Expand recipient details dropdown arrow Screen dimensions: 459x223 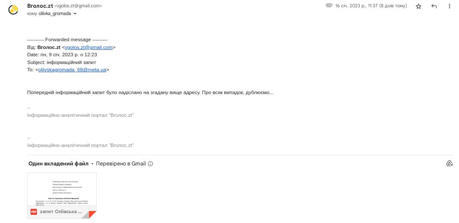click(75, 14)
